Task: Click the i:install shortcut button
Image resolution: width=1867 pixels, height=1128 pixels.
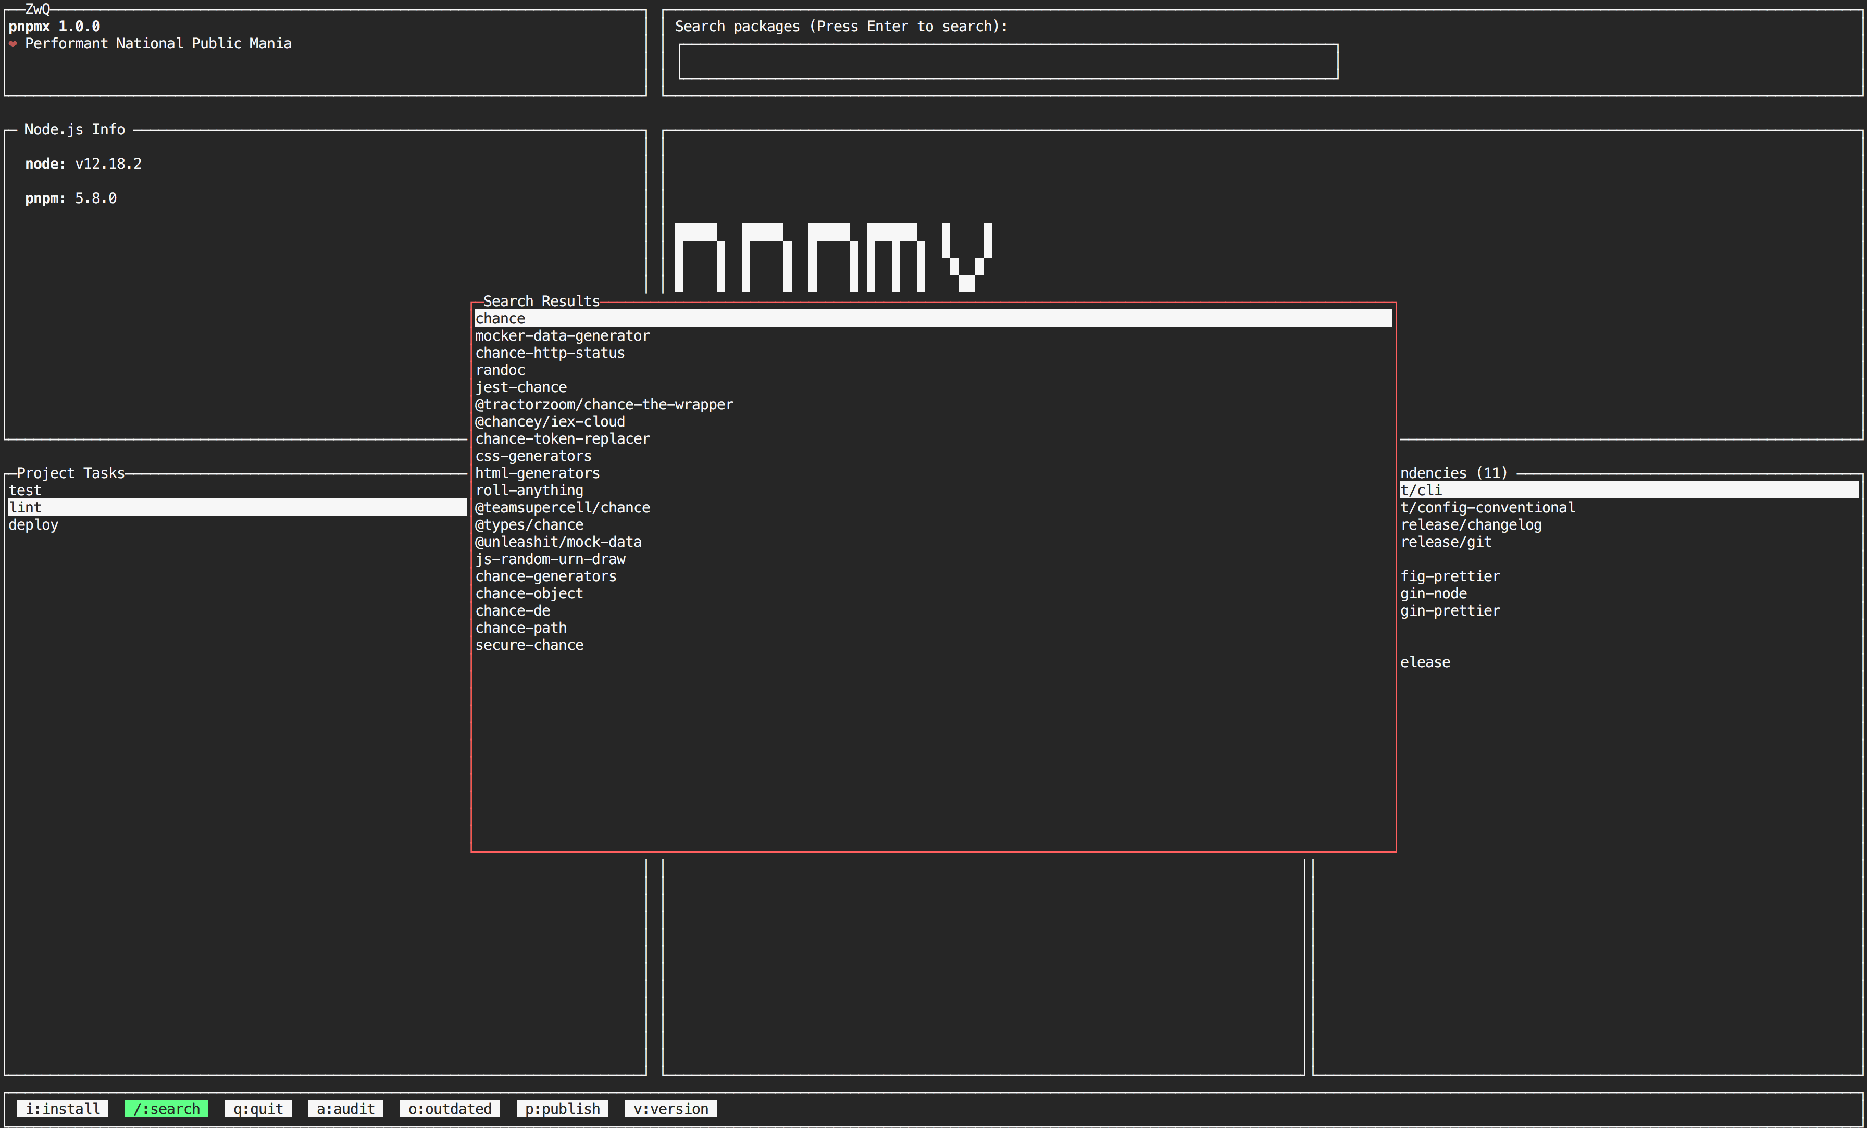Action: [x=62, y=1108]
